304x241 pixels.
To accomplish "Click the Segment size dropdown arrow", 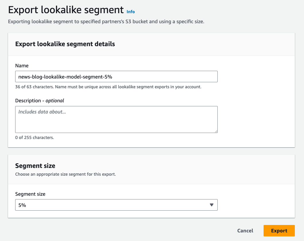I will click(x=212, y=205).
